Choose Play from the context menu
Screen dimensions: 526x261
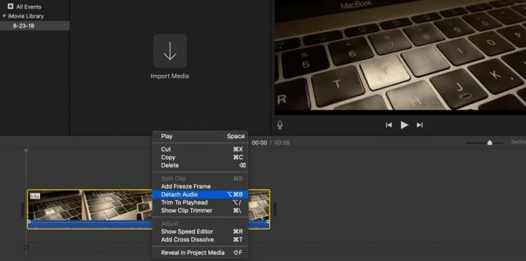(x=201, y=136)
